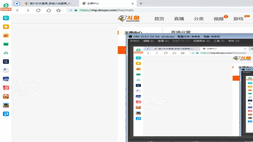The image size is (253, 142).
Task: Open the teal cross-shaped sidebar app icon
Action: [x=6, y=18]
